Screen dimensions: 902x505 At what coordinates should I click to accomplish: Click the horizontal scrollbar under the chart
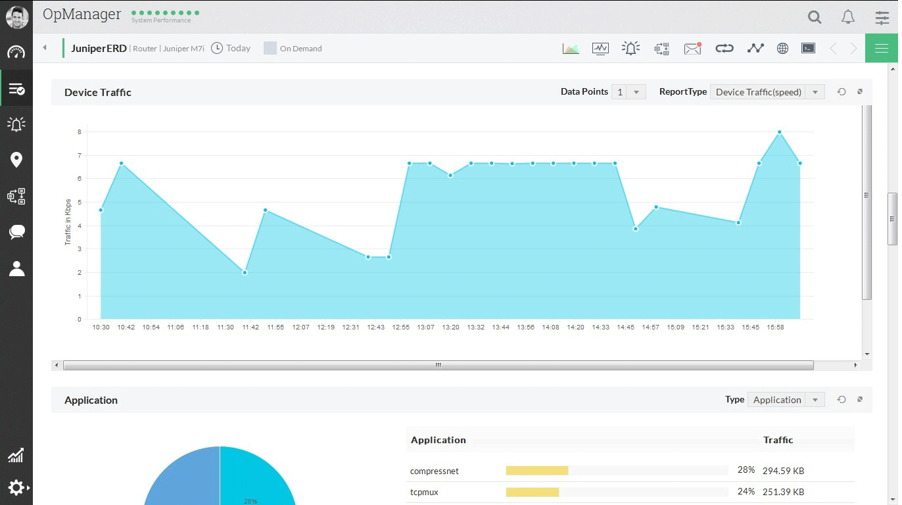pos(438,365)
